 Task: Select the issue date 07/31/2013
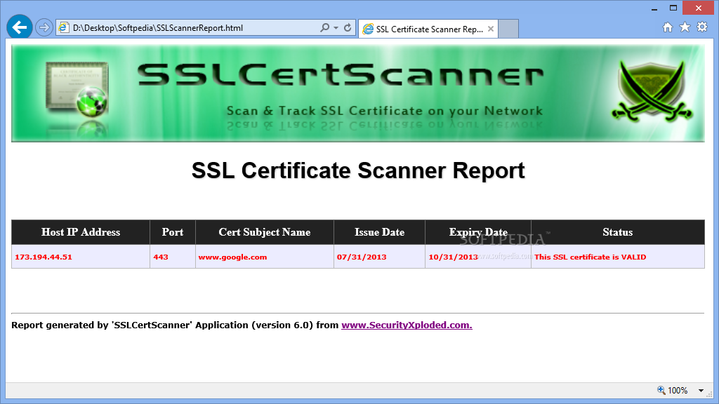pyautogui.click(x=362, y=257)
